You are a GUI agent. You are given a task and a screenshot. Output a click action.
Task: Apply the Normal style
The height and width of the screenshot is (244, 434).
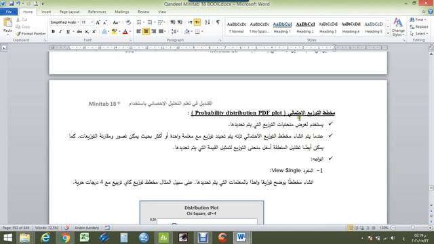point(237,27)
